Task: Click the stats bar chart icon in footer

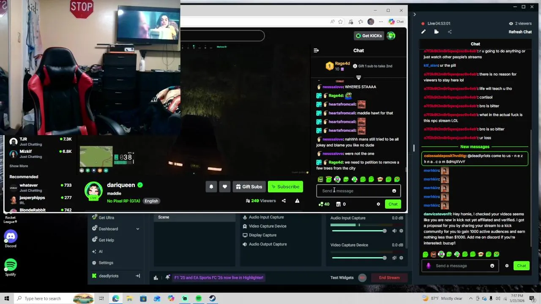Action: click(156, 278)
